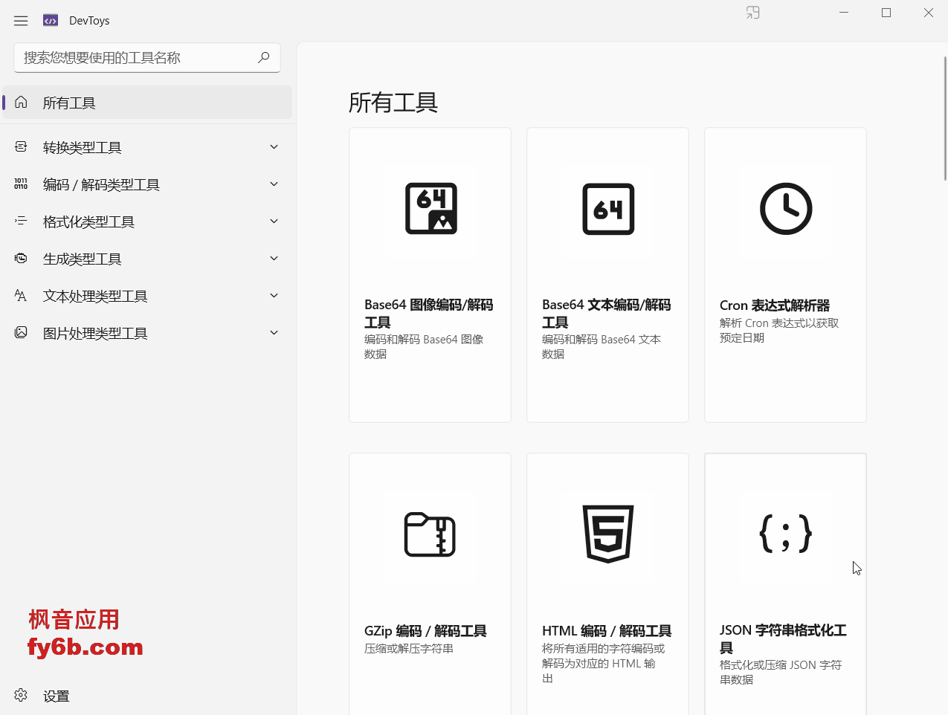Open the 编码 / 解码类型工具 category
Image resolution: width=948 pixels, height=715 pixels.
coord(147,184)
